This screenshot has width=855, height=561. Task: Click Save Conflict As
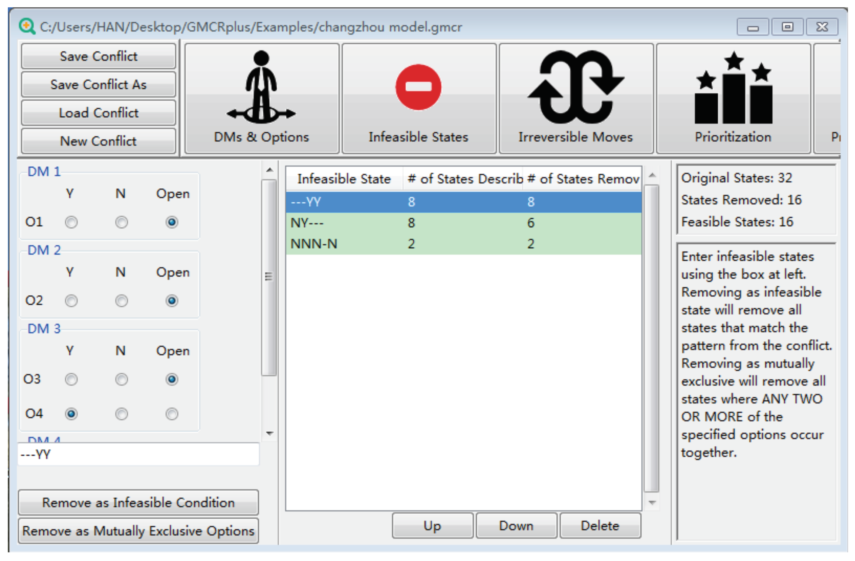pos(98,85)
